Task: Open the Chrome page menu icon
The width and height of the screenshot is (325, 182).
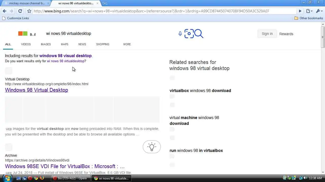Action: click(309, 11)
